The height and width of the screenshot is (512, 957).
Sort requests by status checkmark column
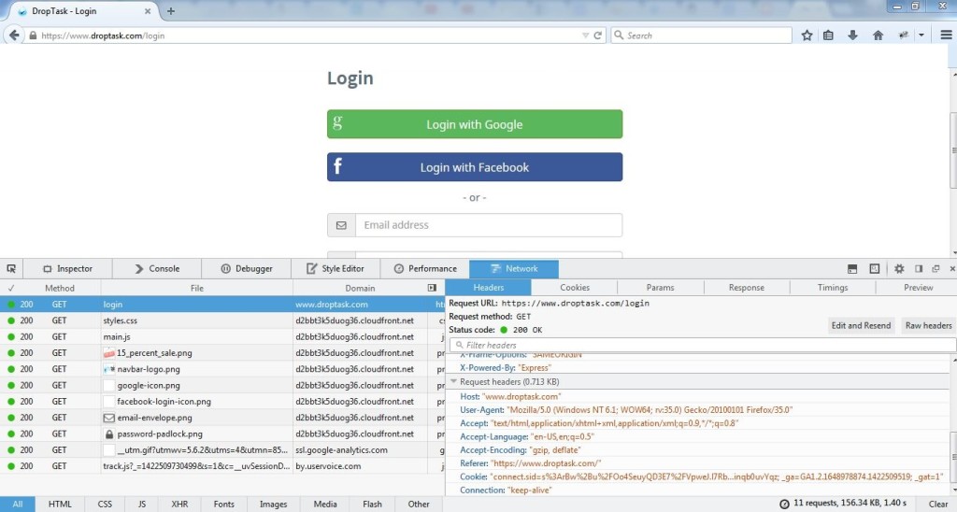(x=10, y=288)
